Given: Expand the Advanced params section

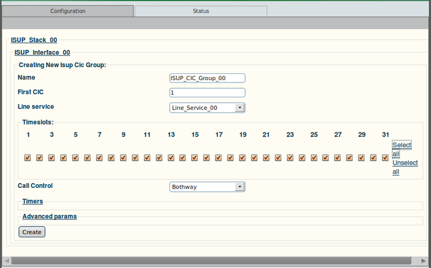Looking at the screenshot, I should 49,216.
